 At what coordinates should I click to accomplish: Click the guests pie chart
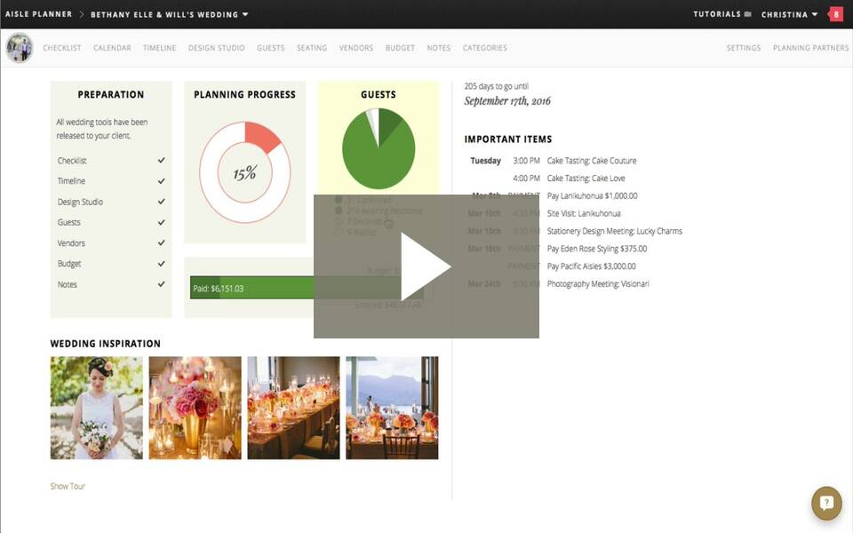pos(379,148)
